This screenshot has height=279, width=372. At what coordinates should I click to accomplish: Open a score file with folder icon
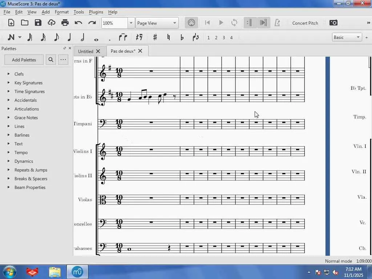(x=25, y=23)
